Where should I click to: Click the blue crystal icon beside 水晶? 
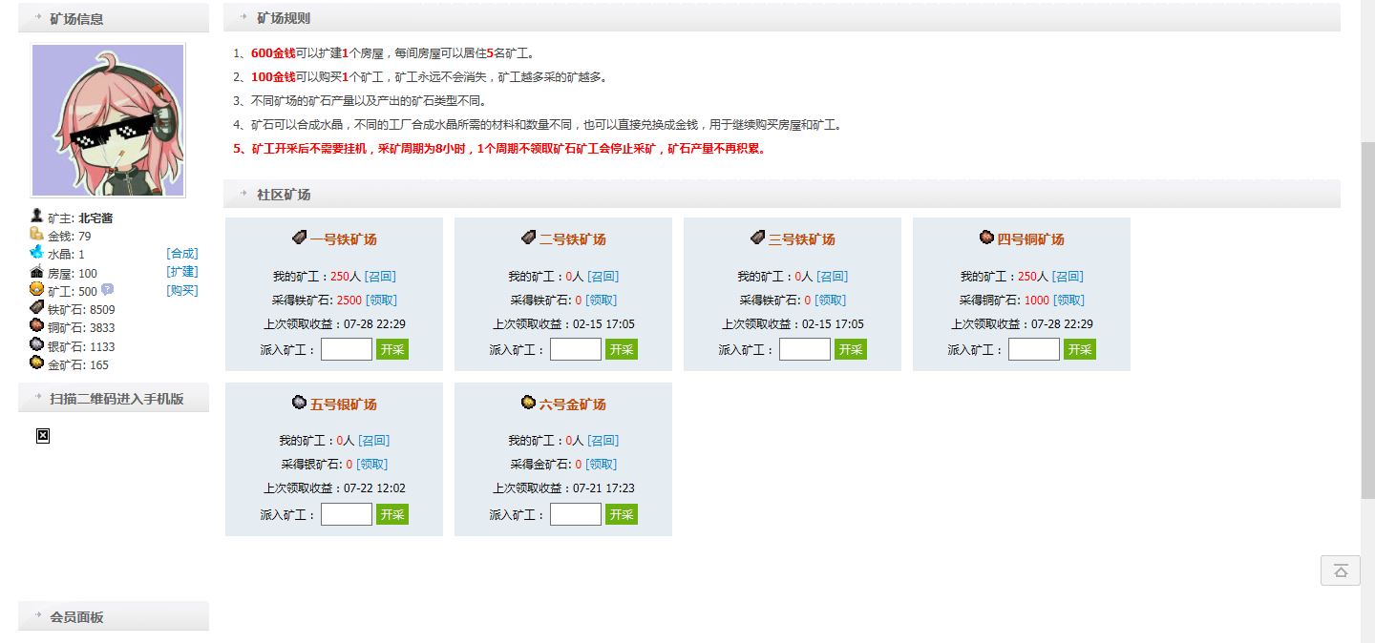point(36,253)
